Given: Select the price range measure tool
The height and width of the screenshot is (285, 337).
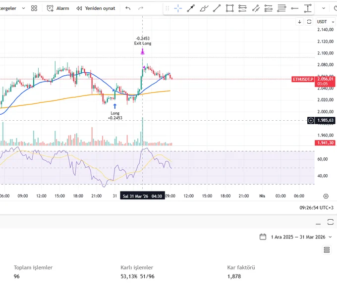Looking at the screenshot, I should (x=308, y=8).
